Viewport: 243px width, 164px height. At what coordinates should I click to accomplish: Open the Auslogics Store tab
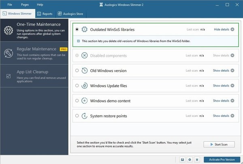(x=71, y=14)
